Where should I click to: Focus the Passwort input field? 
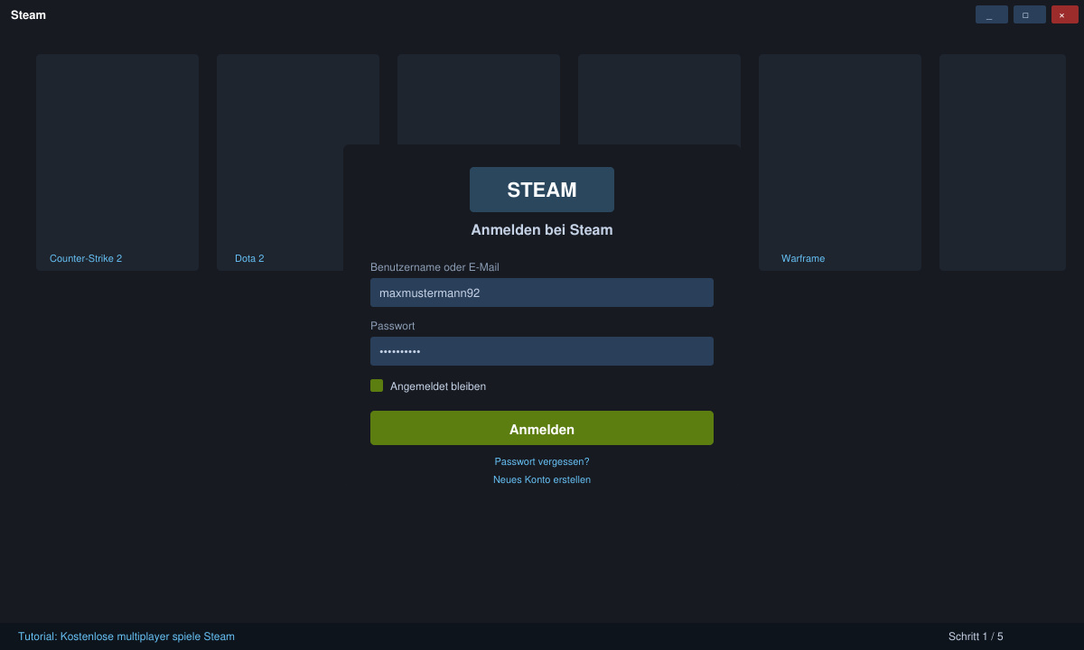coord(542,351)
